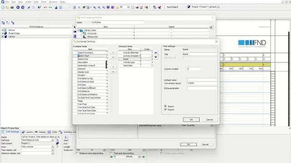Click the green right arrow near Minute

pyautogui.click(x=144, y=157)
